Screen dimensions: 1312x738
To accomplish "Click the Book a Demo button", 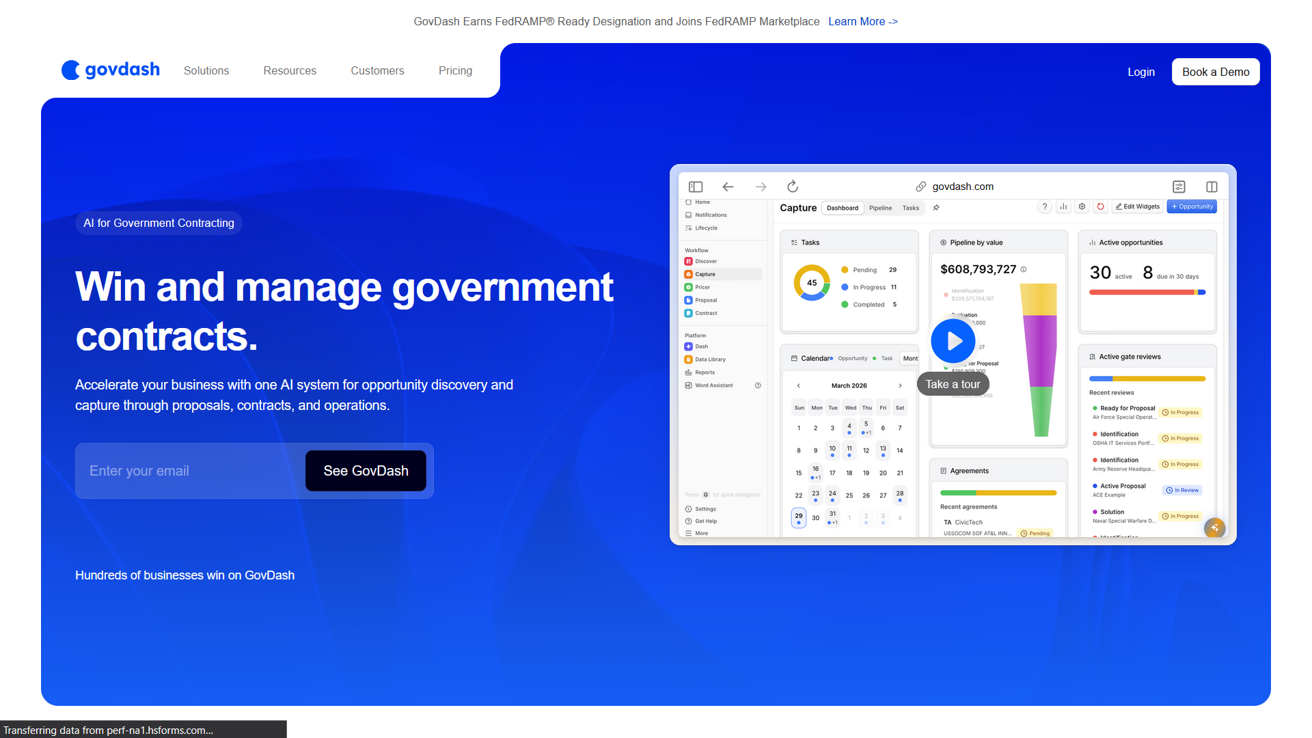I will tap(1216, 72).
